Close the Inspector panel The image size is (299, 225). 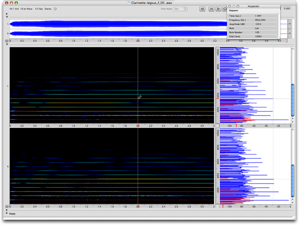coord(230,6)
